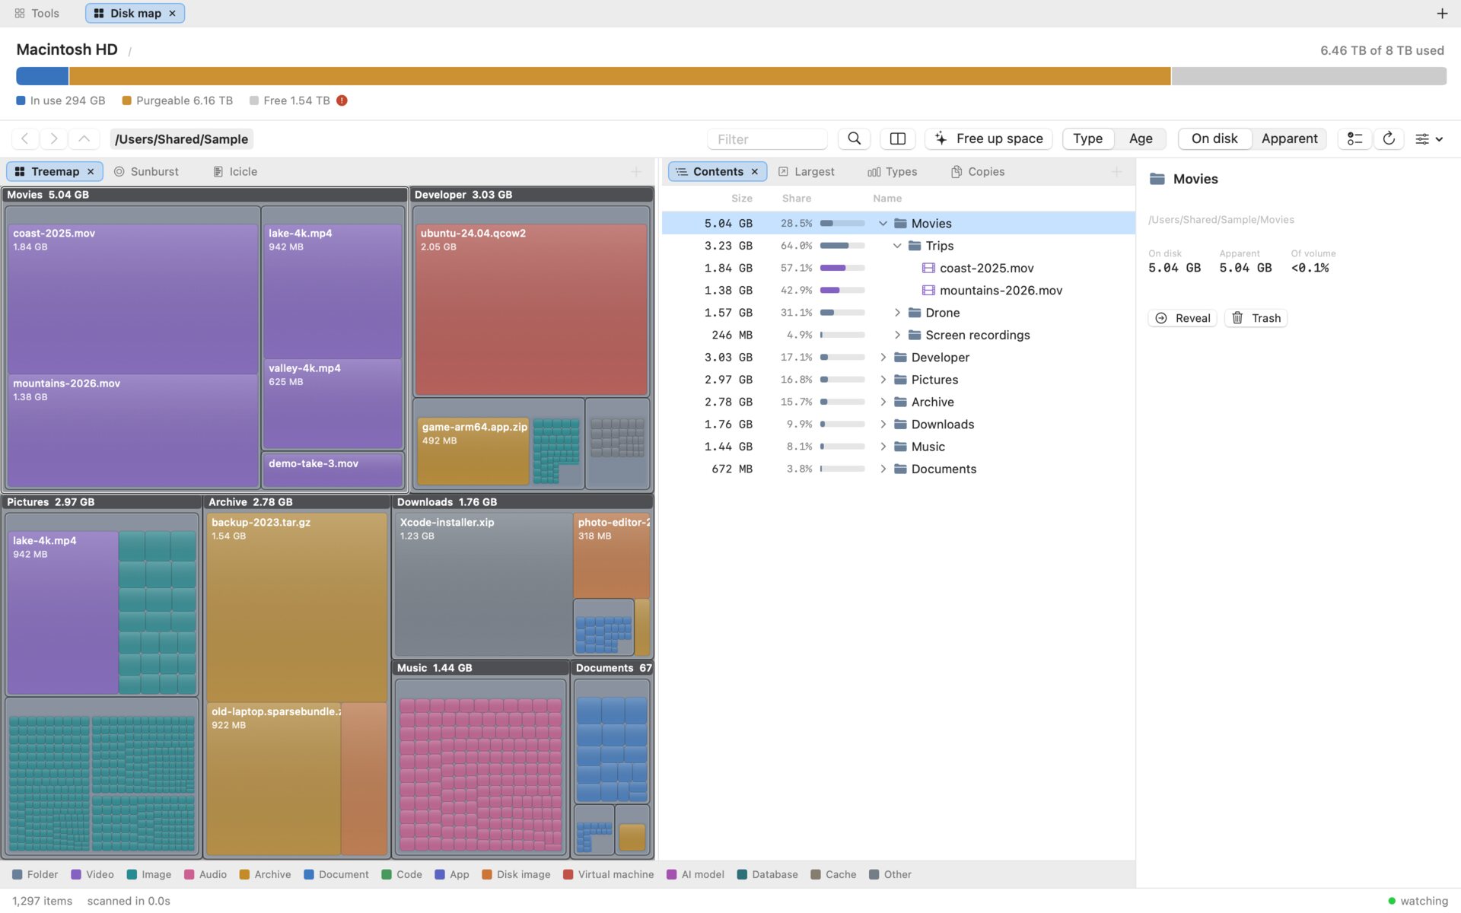Viewport: 1461px width, 913px height.
Task: Click the coast-2025.mov film icon in the list
Action: pyautogui.click(x=928, y=268)
